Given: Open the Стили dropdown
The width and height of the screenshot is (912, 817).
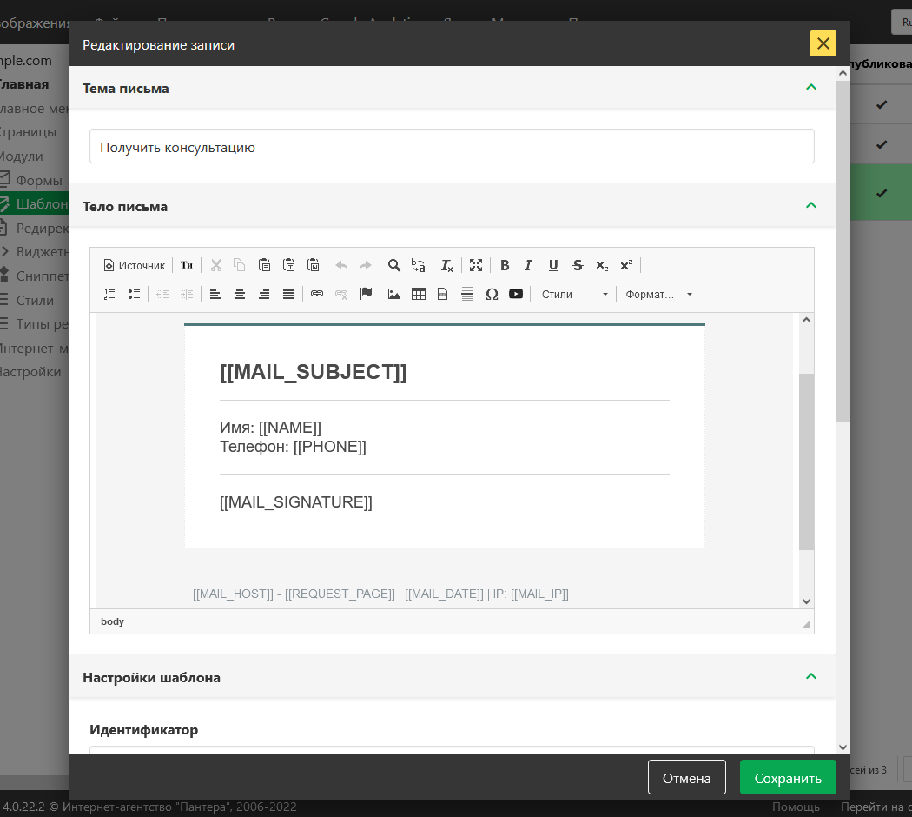Looking at the screenshot, I should click(574, 294).
